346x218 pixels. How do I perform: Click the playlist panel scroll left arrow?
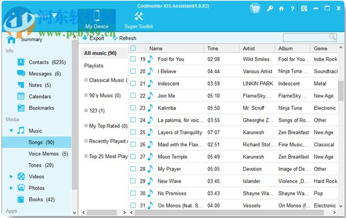click(84, 212)
